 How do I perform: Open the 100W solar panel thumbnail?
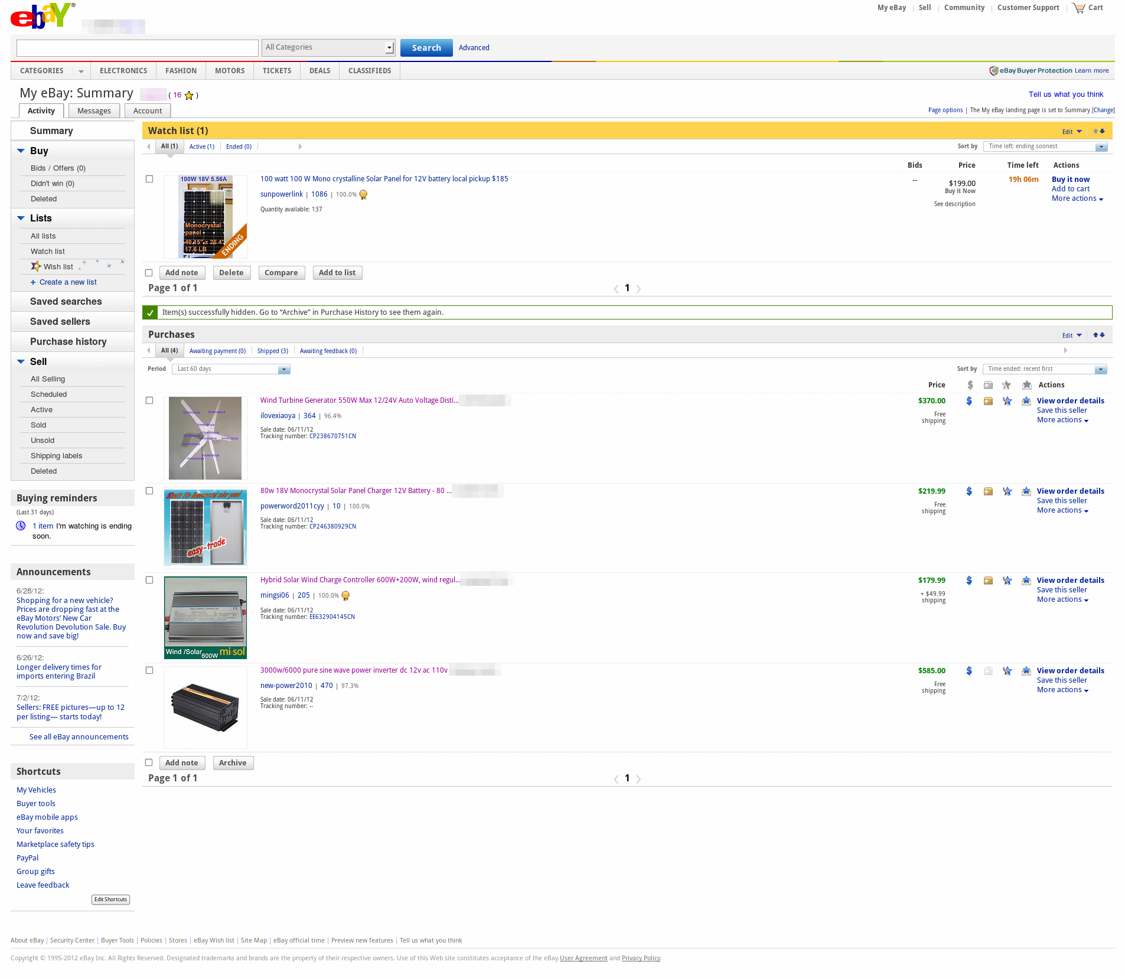(206, 217)
